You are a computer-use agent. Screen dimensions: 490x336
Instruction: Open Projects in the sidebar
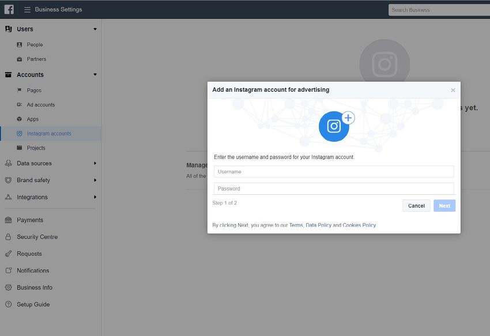[x=36, y=148]
